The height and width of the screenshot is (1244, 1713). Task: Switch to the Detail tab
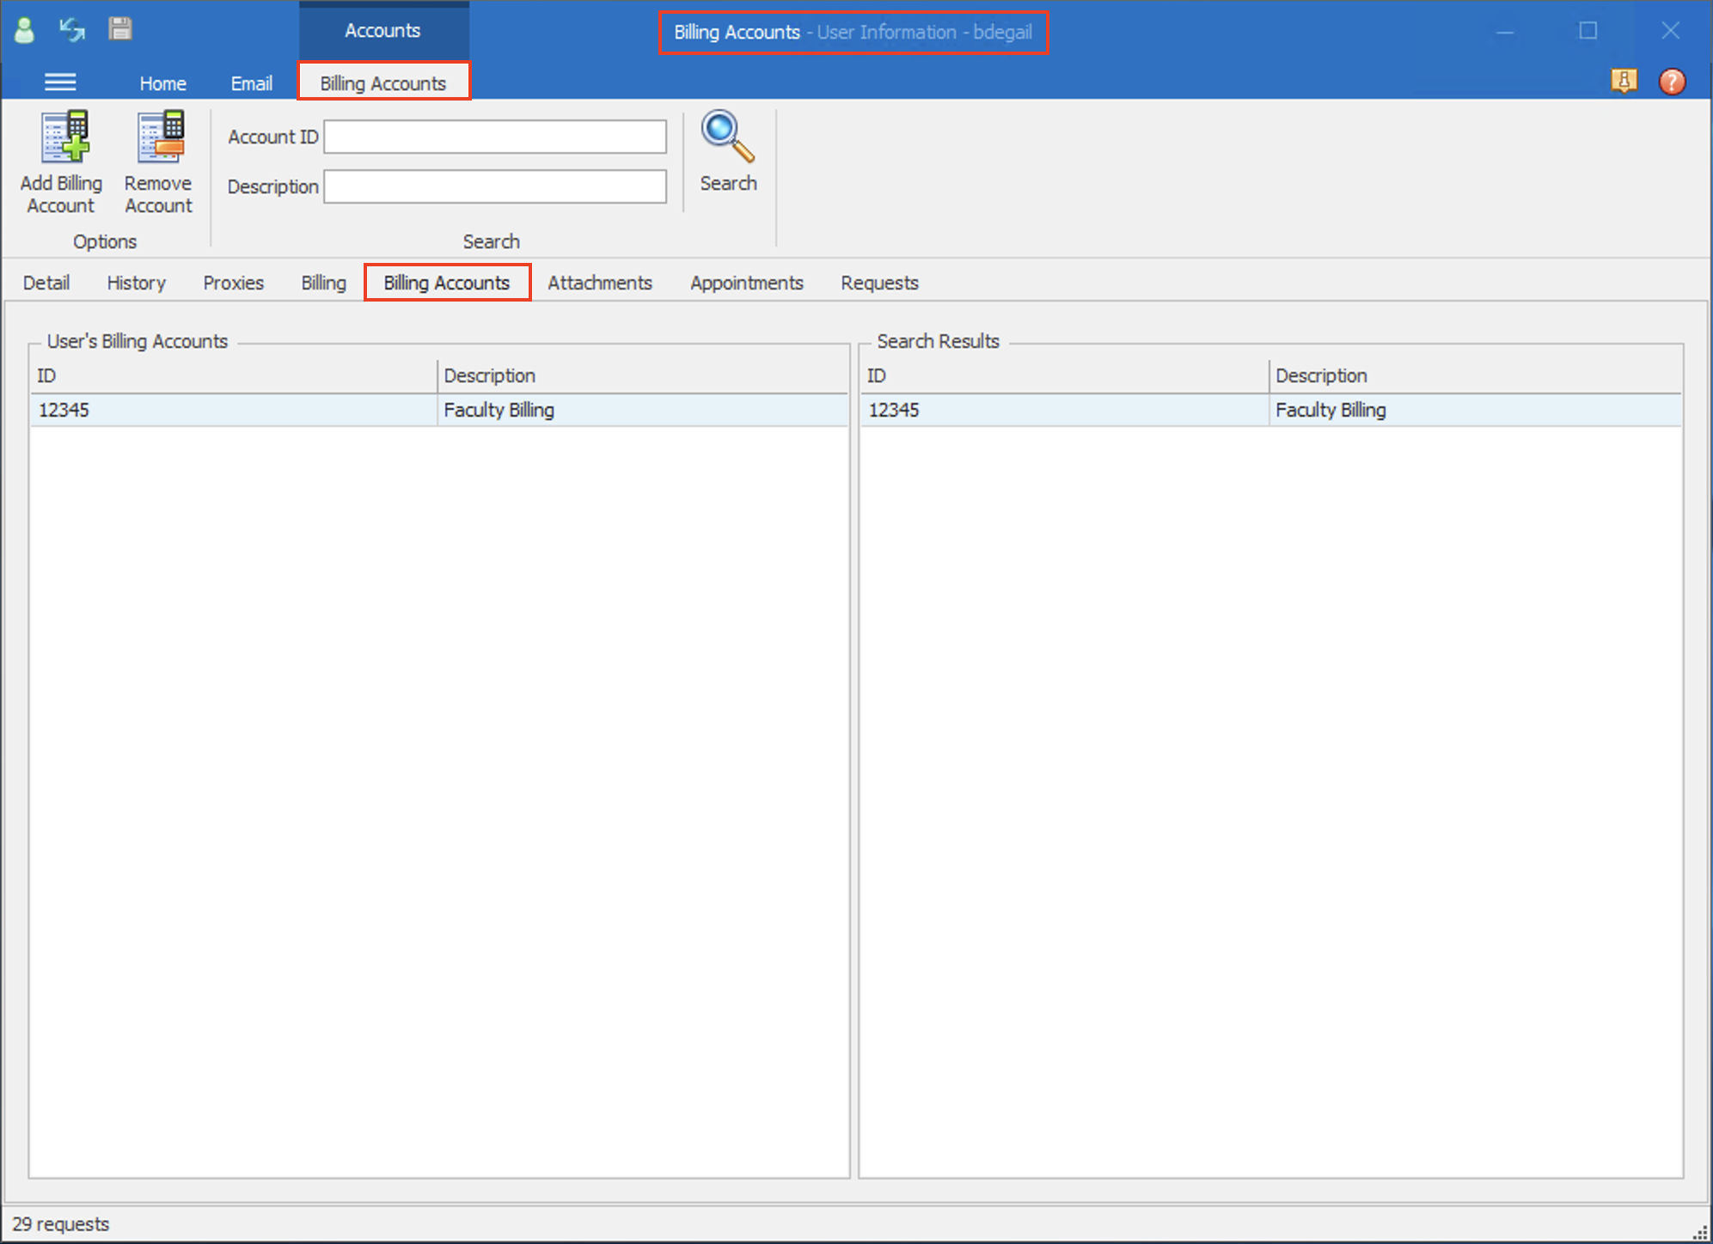tap(46, 283)
